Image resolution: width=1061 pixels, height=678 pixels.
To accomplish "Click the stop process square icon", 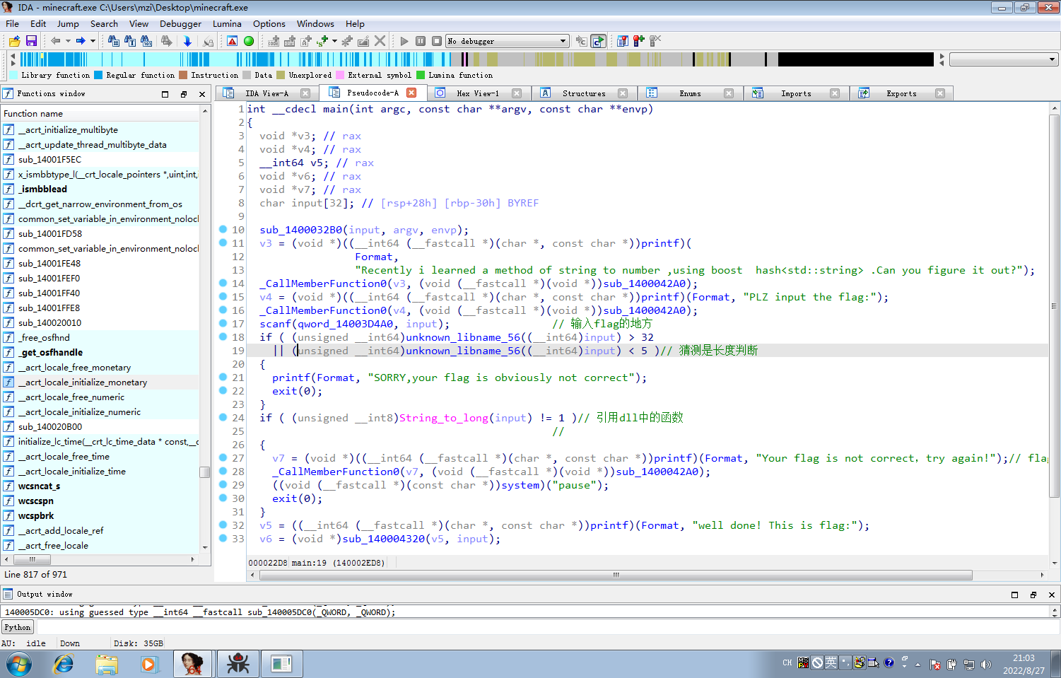I will pyautogui.click(x=437, y=41).
